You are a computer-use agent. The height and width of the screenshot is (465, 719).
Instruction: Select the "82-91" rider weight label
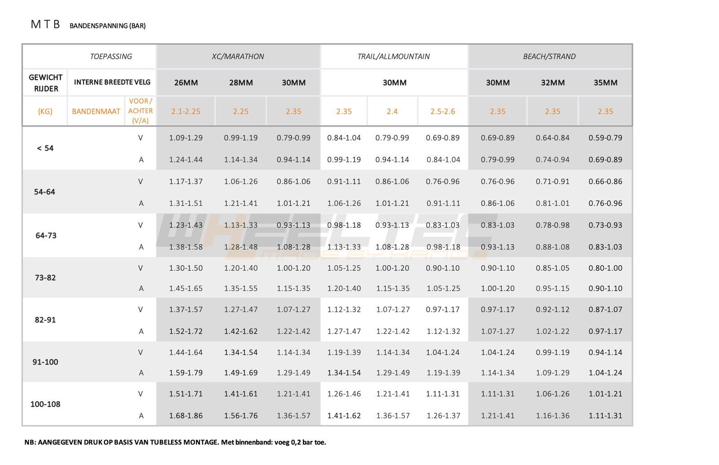pyautogui.click(x=45, y=320)
